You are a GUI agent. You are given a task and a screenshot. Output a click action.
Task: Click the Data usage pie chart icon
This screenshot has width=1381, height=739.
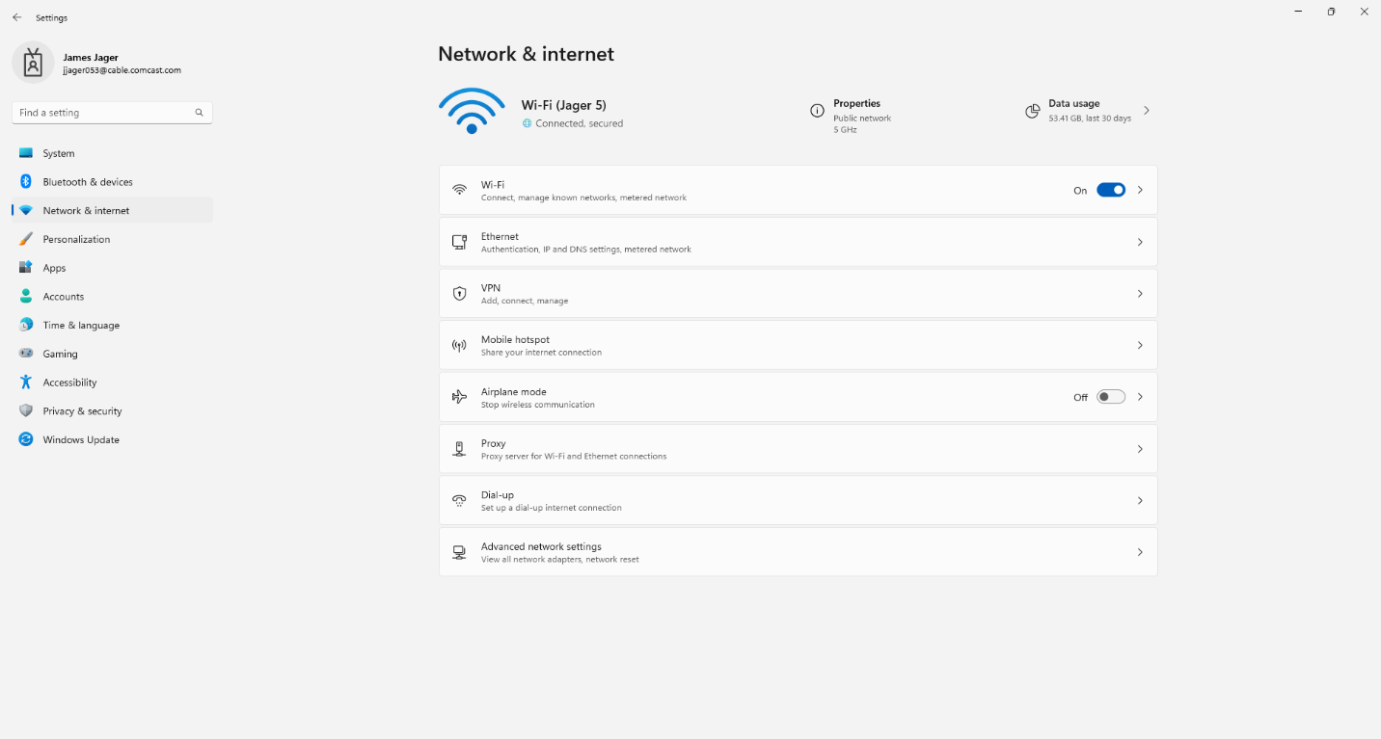coord(1032,111)
